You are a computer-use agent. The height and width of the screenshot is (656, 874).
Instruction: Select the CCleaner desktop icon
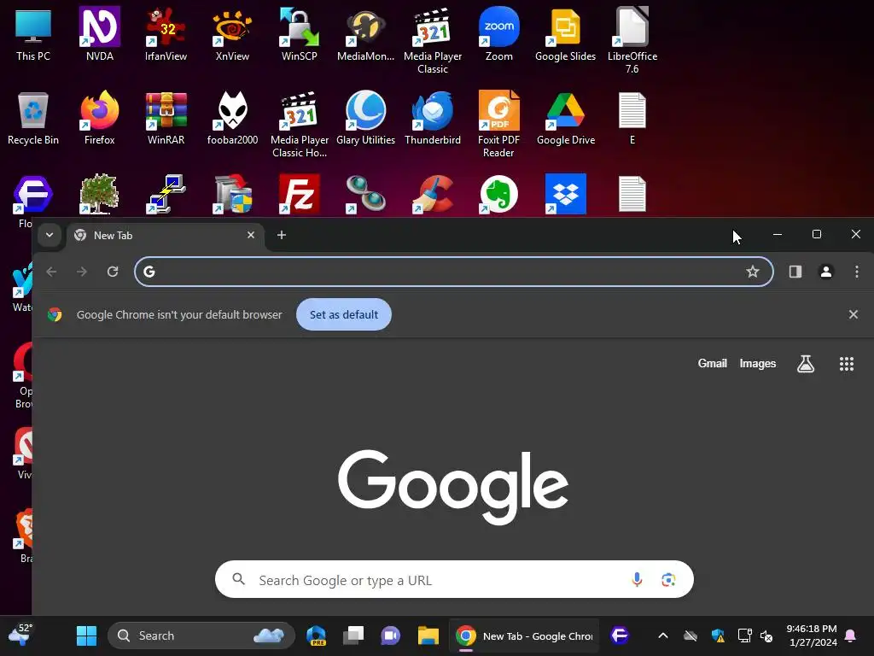pos(433,194)
